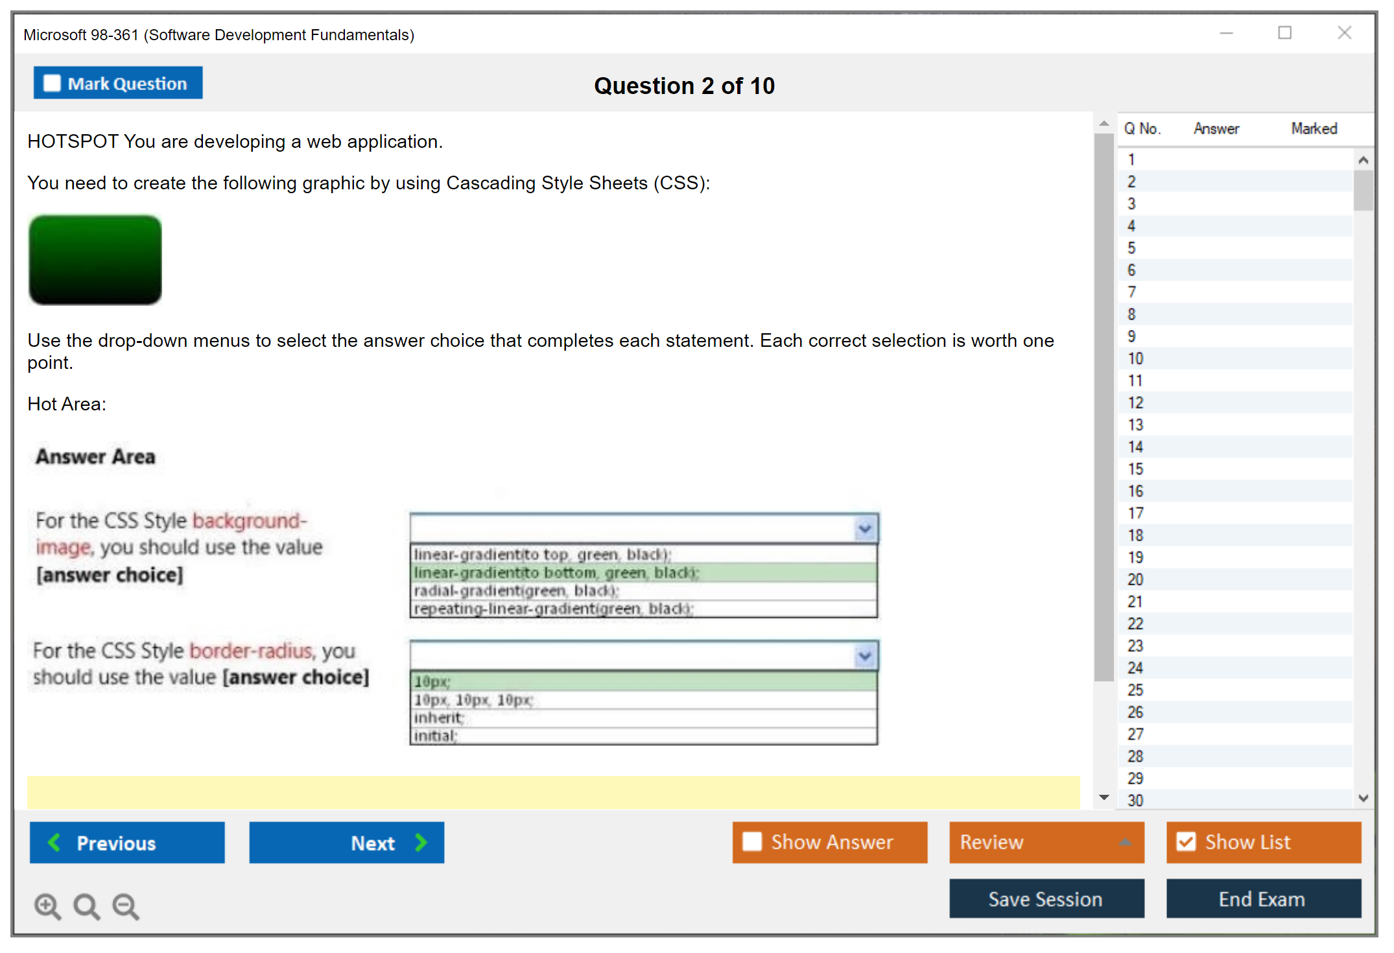Screen dimensions: 1394x953
Task: Toggle the Mark Question checkbox
Action: click(x=52, y=83)
